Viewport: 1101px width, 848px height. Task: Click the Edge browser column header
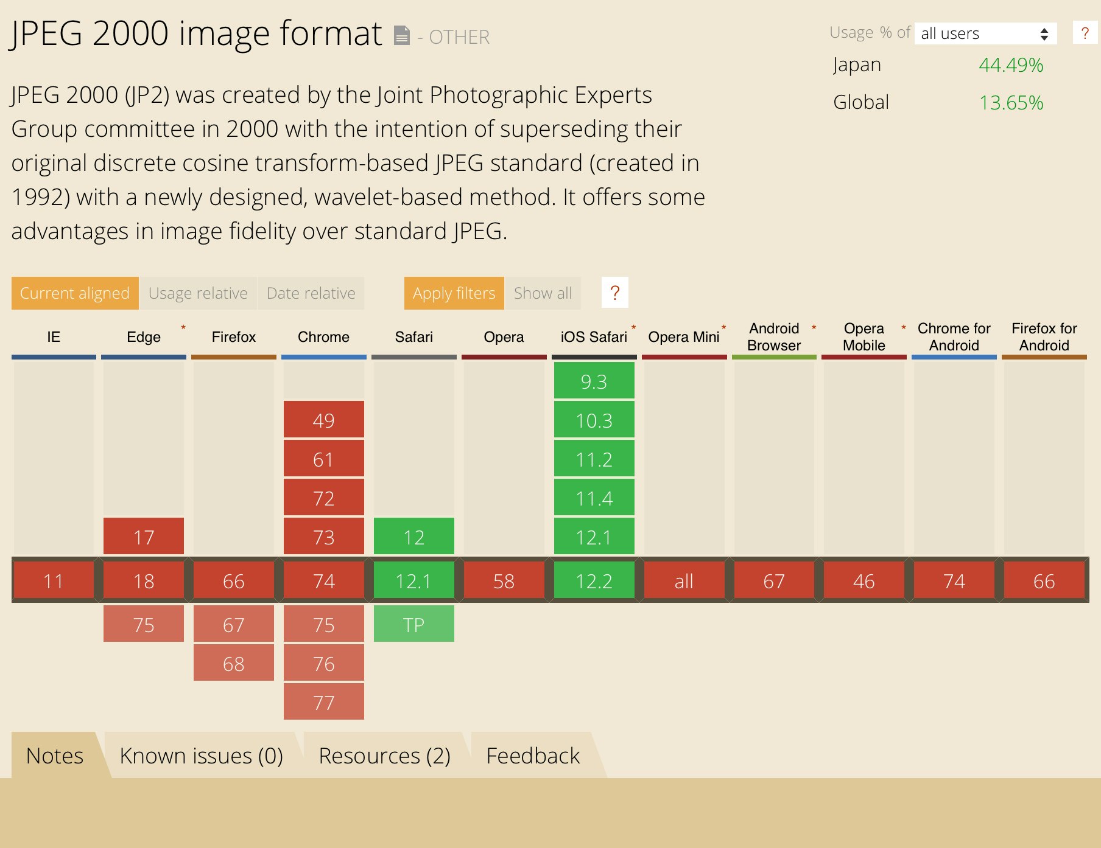[144, 336]
